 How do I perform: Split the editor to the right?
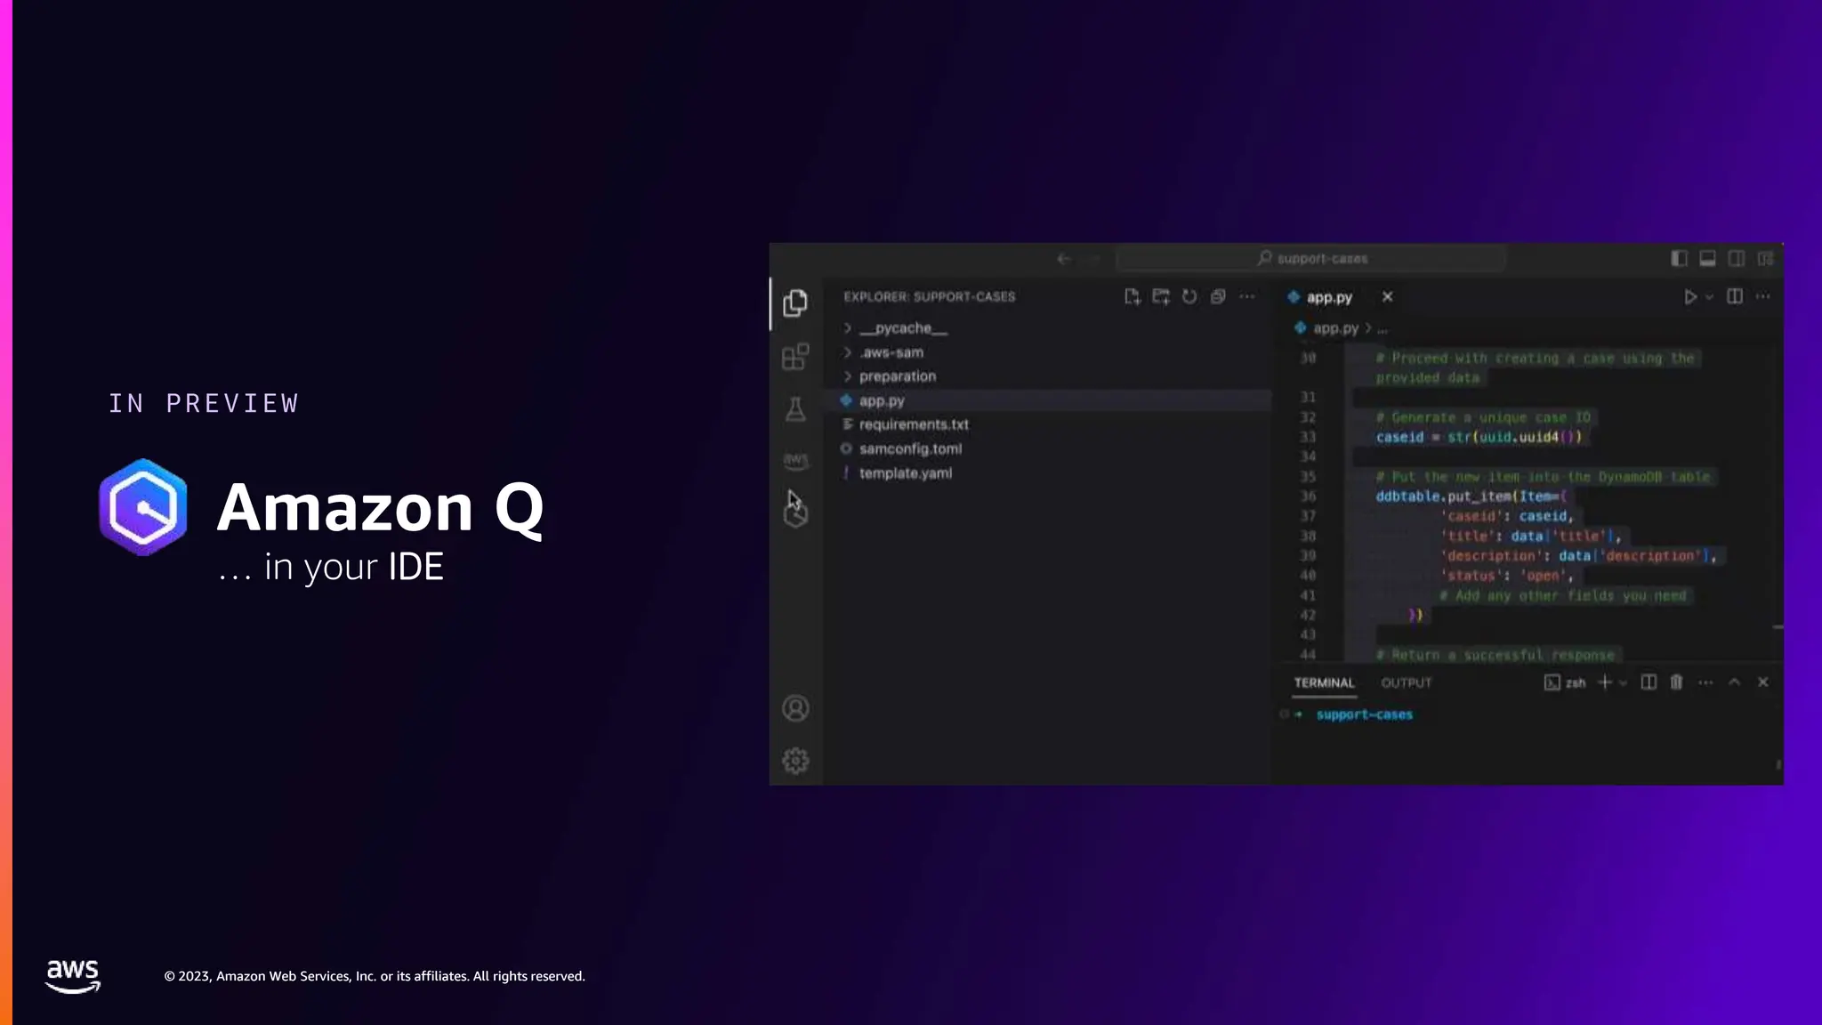point(1735,297)
